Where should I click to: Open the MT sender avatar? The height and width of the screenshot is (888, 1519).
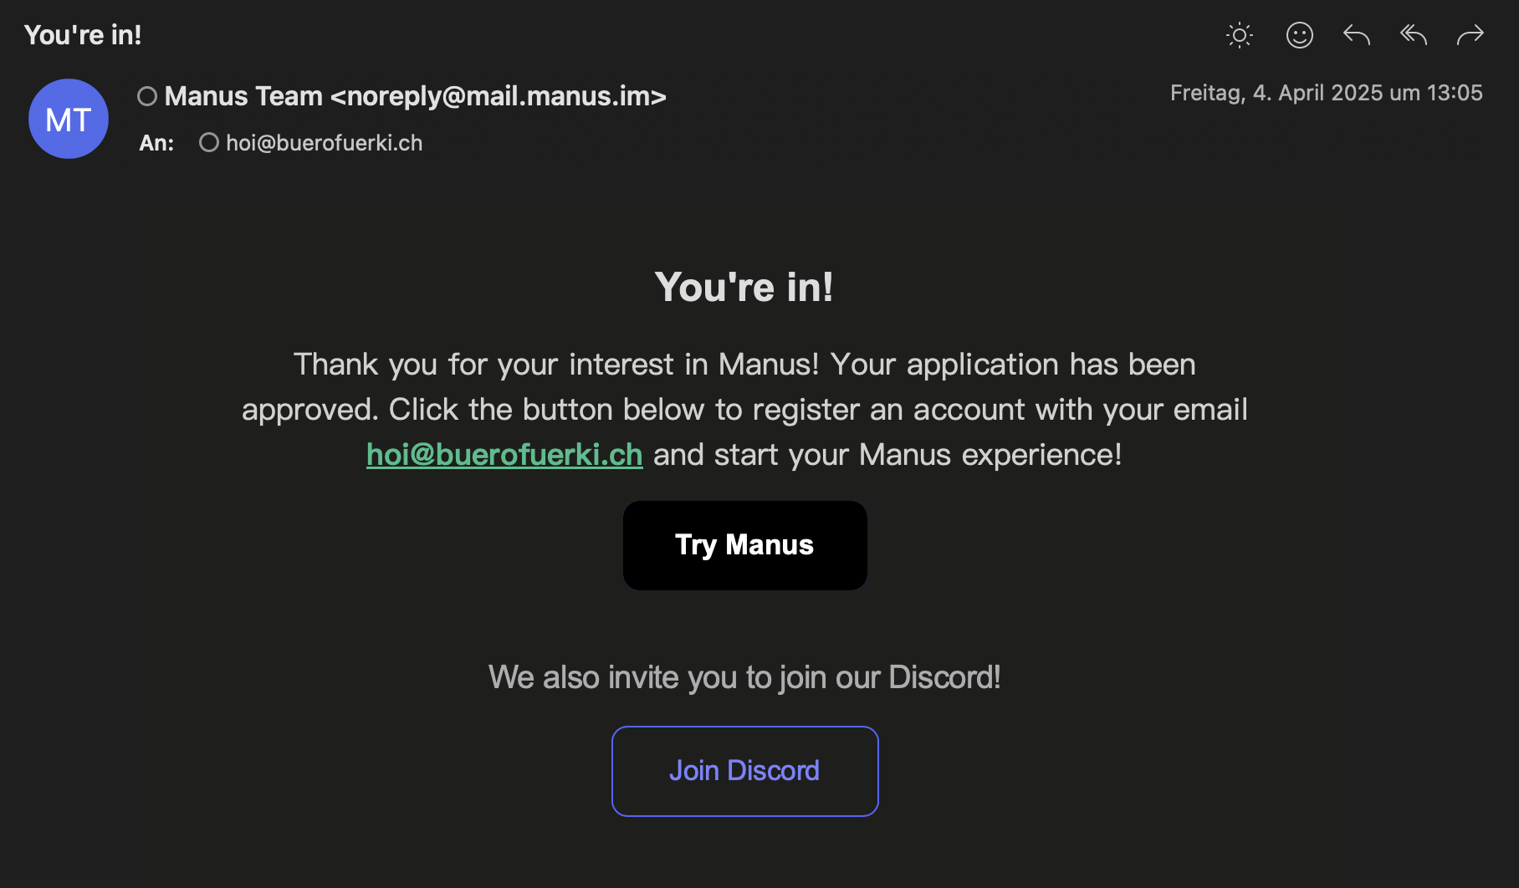pos(69,119)
